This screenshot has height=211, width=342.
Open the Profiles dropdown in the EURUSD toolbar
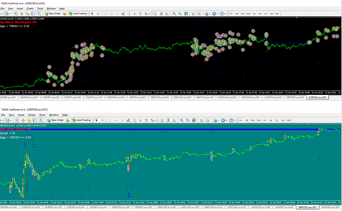[8, 14]
